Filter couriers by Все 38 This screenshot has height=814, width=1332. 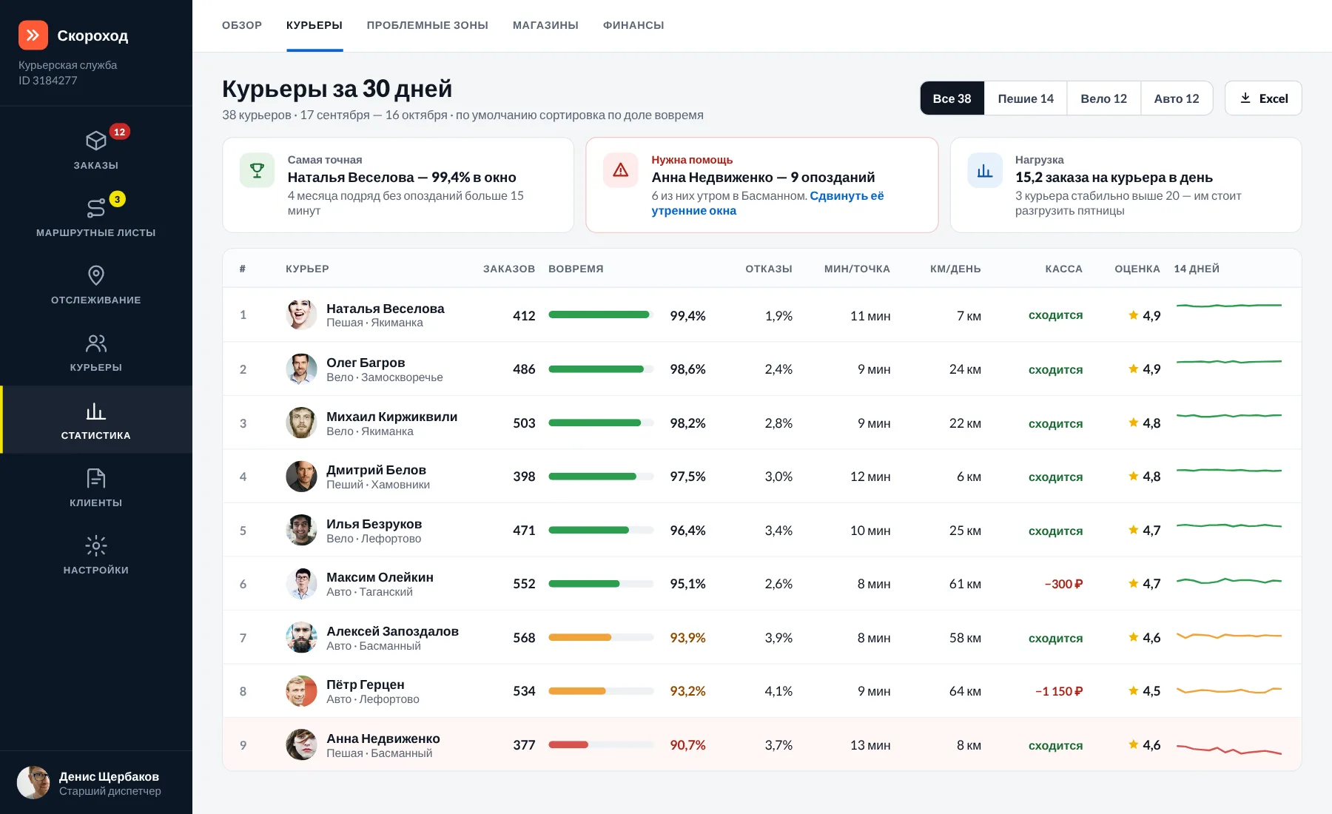point(952,98)
